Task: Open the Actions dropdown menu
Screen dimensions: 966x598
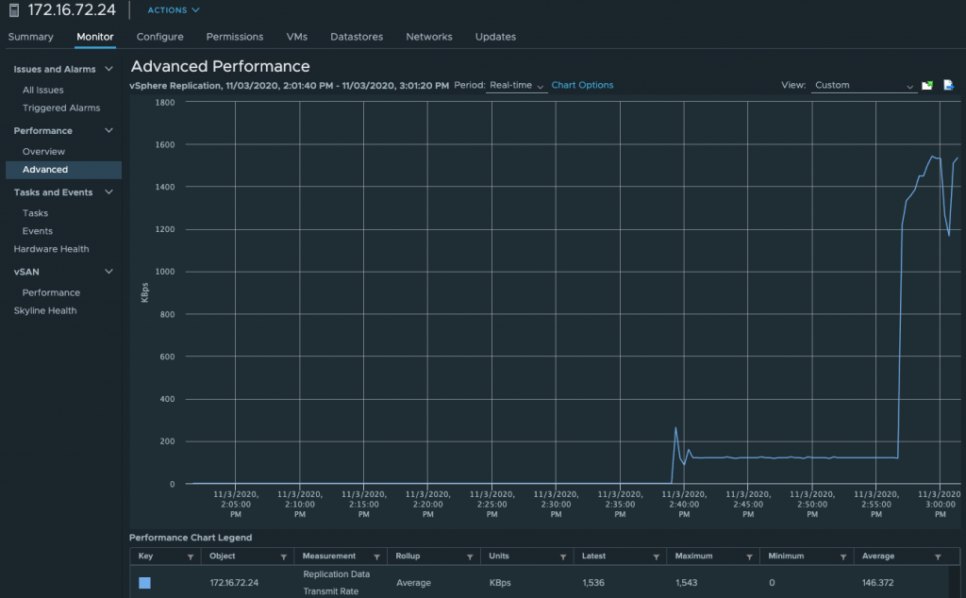Action: pos(174,10)
